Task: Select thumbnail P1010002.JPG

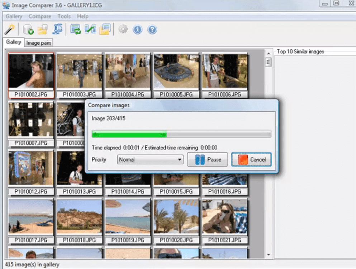Action: click(x=31, y=75)
